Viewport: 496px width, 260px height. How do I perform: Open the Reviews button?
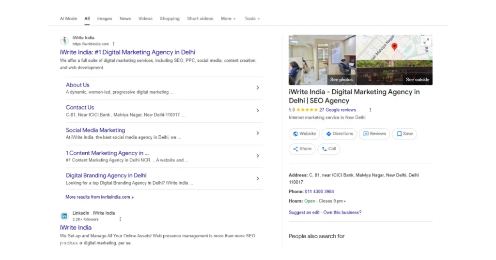(374, 134)
